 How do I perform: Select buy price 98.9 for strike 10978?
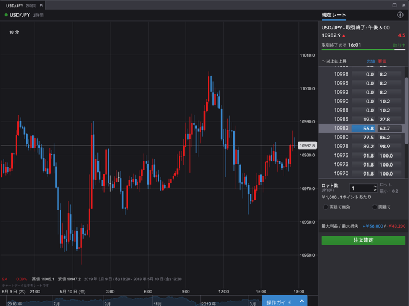click(x=390, y=147)
